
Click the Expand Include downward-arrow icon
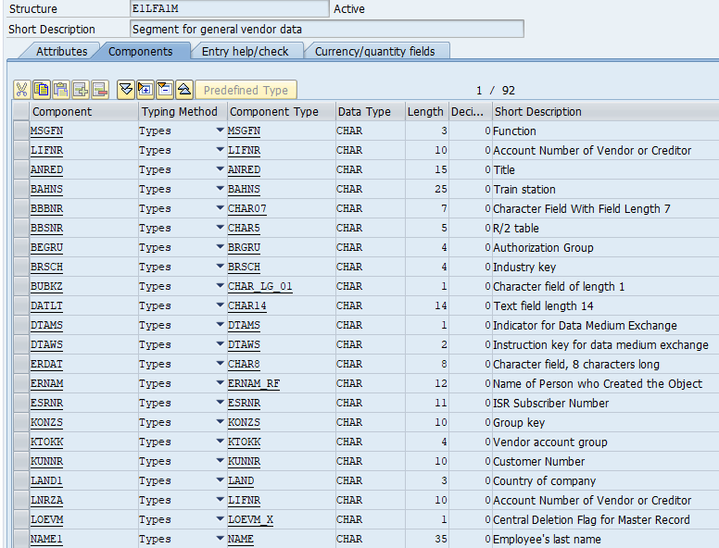coord(126,90)
